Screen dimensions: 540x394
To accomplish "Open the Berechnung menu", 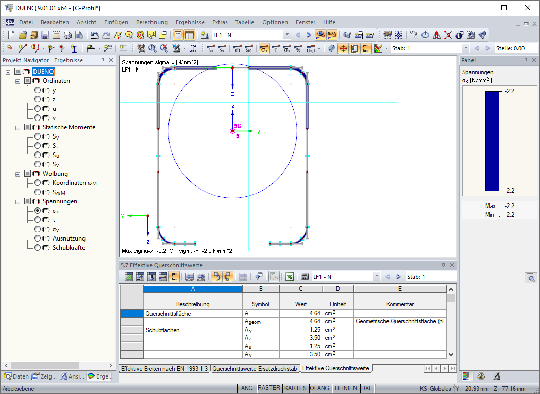I will click(x=151, y=22).
